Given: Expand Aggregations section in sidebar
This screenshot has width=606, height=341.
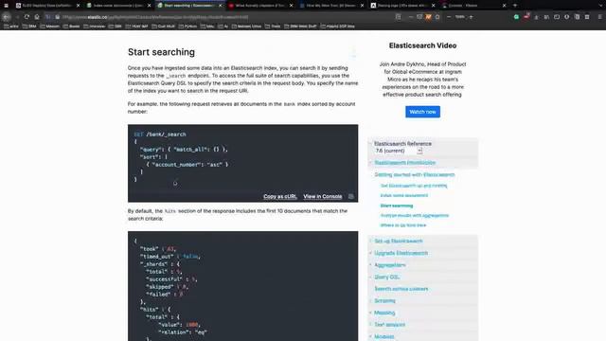Looking at the screenshot, I should [x=389, y=265].
